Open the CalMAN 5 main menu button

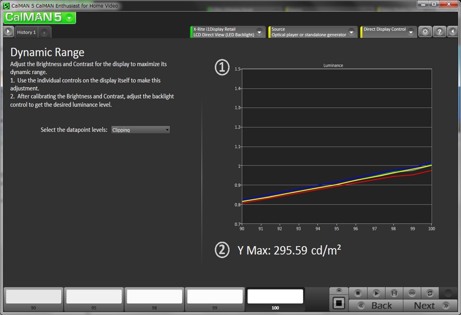(40, 18)
